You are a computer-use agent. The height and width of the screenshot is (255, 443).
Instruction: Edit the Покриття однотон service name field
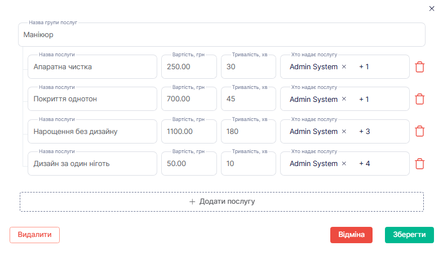(91, 99)
